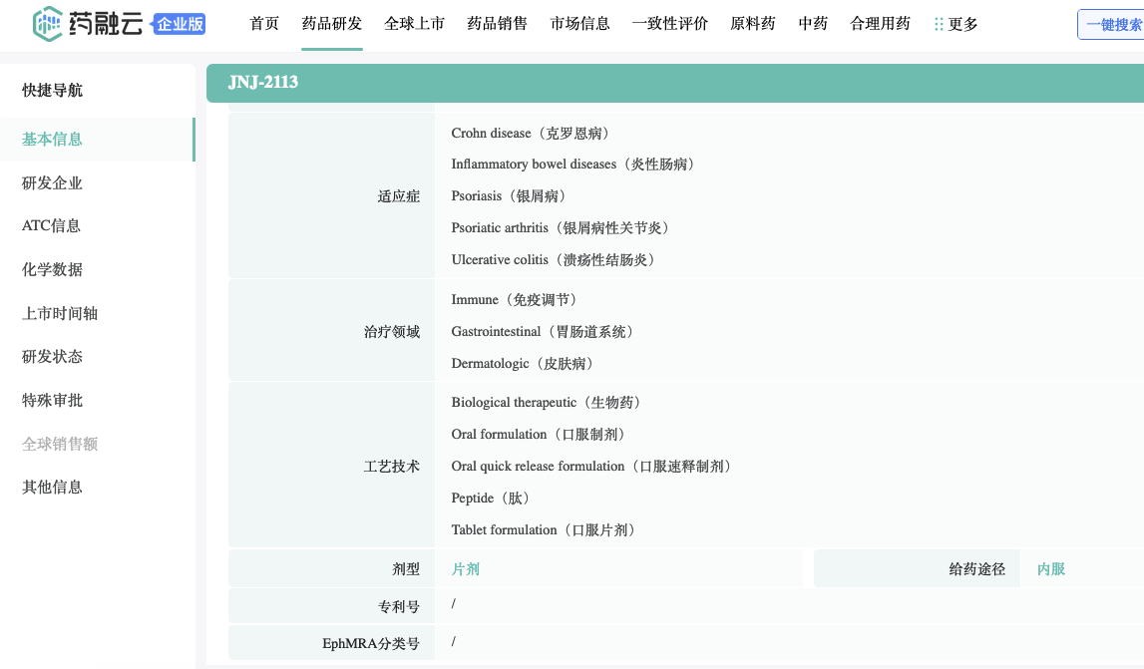Click the Psoriatic arthritis entry
This screenshot has height=669, width=1144.
click(561, 227)
